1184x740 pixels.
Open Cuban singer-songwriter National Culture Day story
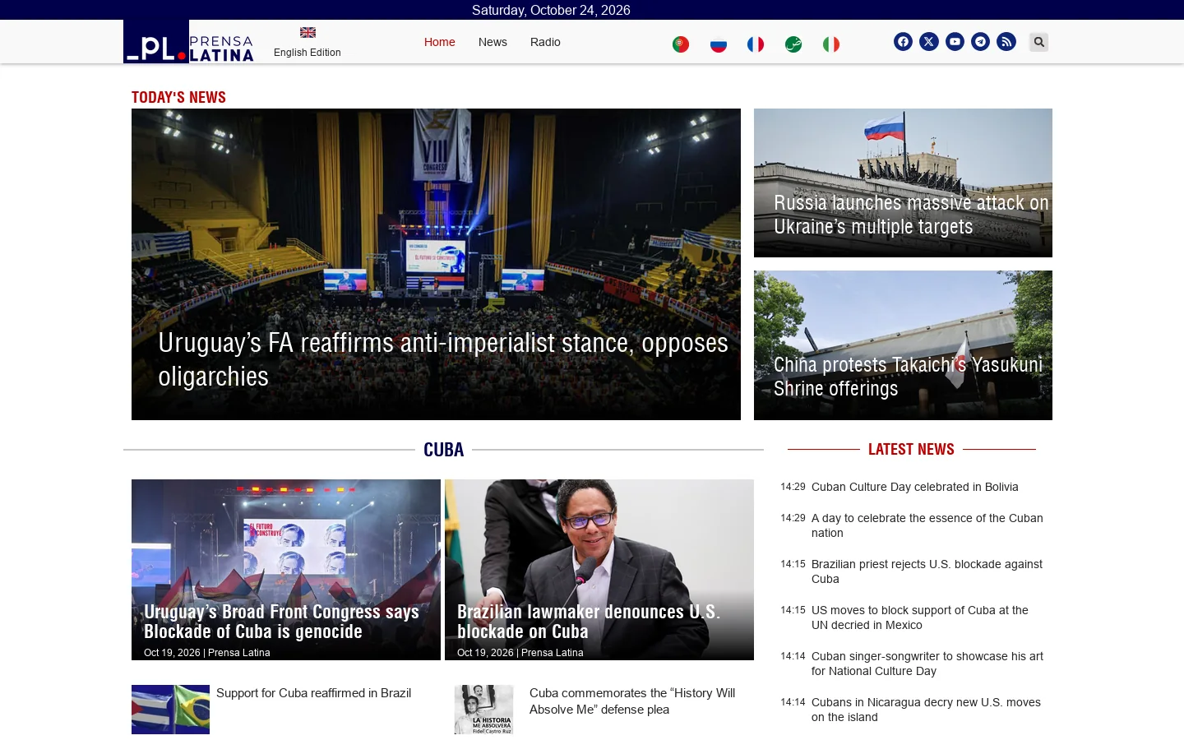tap(927, 664)
